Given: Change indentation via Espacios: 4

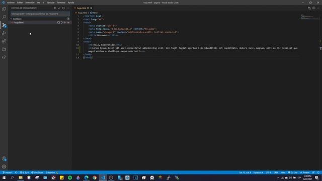Looking at the screenshot, I should [258, 172].
